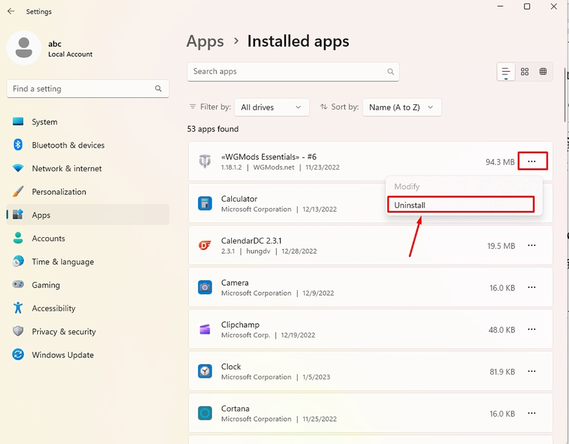
Task: Click the Calculator app icon
Action: [205, 203]
